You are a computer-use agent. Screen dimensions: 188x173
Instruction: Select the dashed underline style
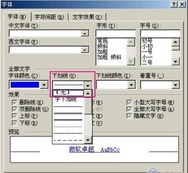68,140
